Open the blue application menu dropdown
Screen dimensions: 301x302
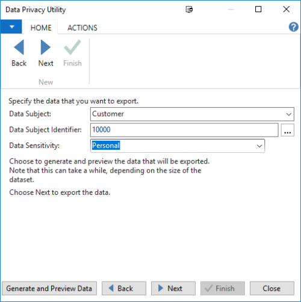pyautogui.click(x=11, y=26)
